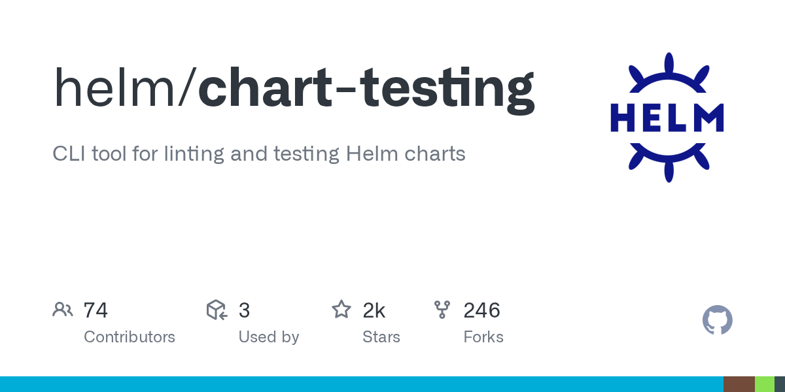
Task: Click the light green language bar segment
Action: 764,384
